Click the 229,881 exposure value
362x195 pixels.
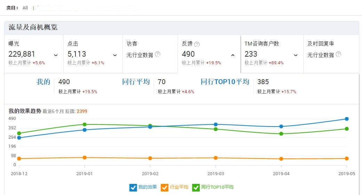coord(22,54)
